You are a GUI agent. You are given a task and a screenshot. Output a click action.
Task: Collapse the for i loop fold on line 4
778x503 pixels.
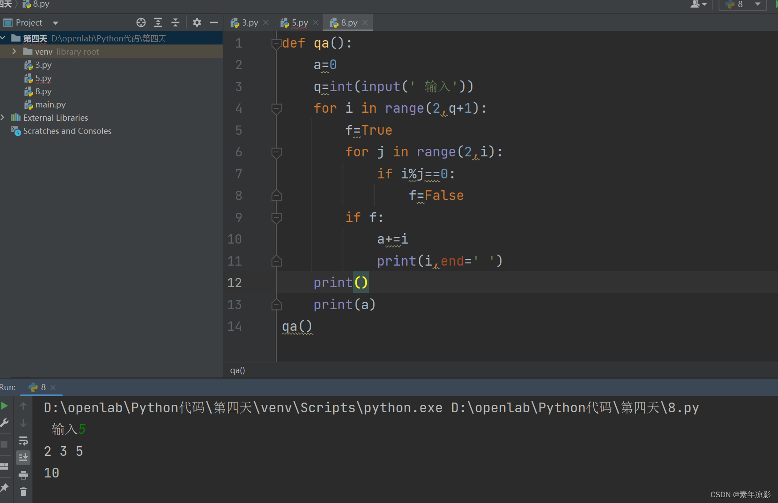coord(276,108)
